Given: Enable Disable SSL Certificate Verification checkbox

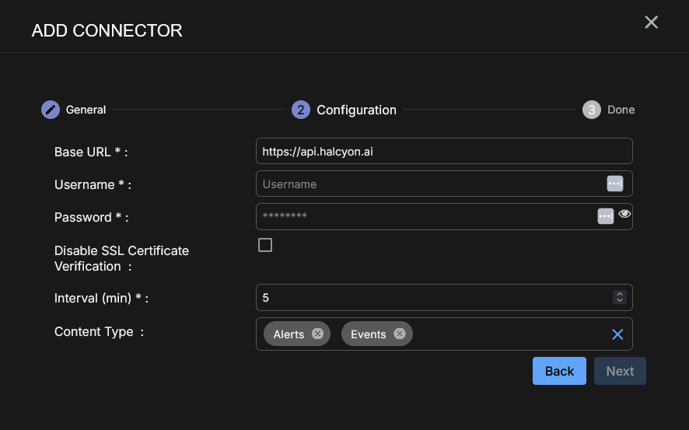Looking at the screenshot, I should 265,246.
